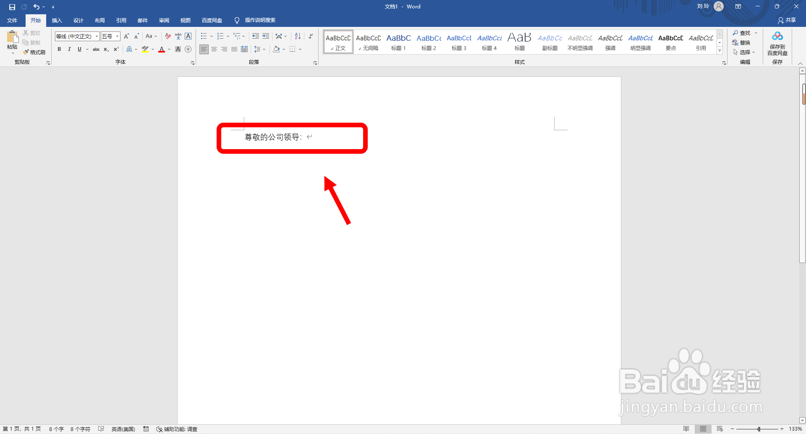
Task: Click the 粘贴 paste button
Action: [12, 42]
